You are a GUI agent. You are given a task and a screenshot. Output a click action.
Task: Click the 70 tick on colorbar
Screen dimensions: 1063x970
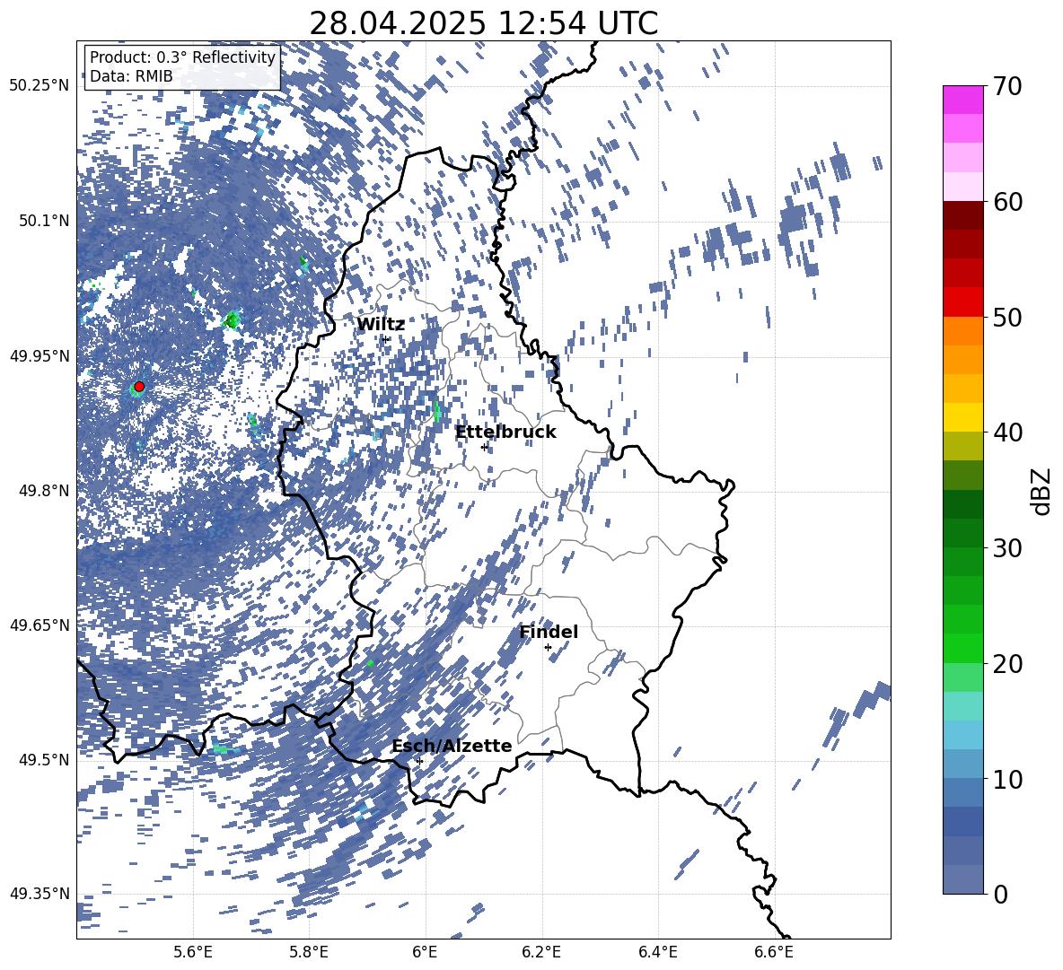coord(1007,86)
